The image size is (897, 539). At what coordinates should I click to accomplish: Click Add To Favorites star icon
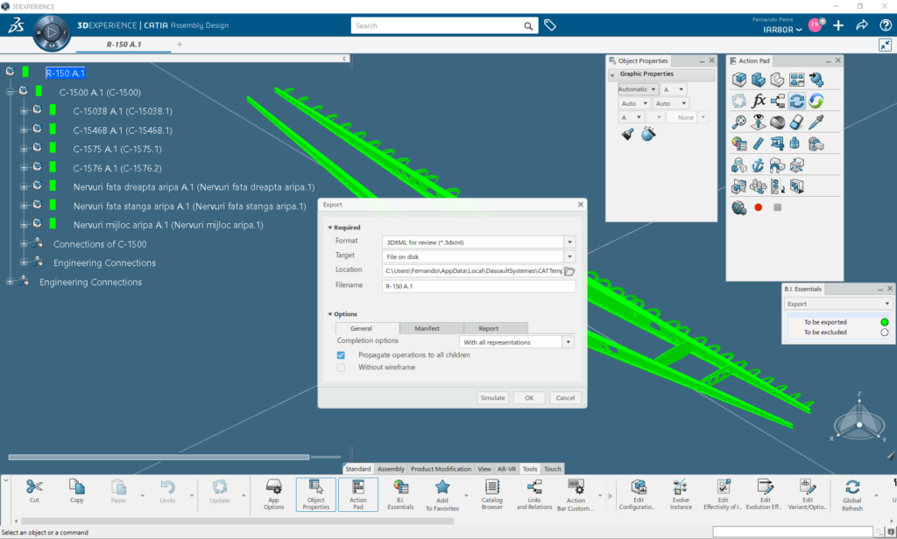[442, 487]
